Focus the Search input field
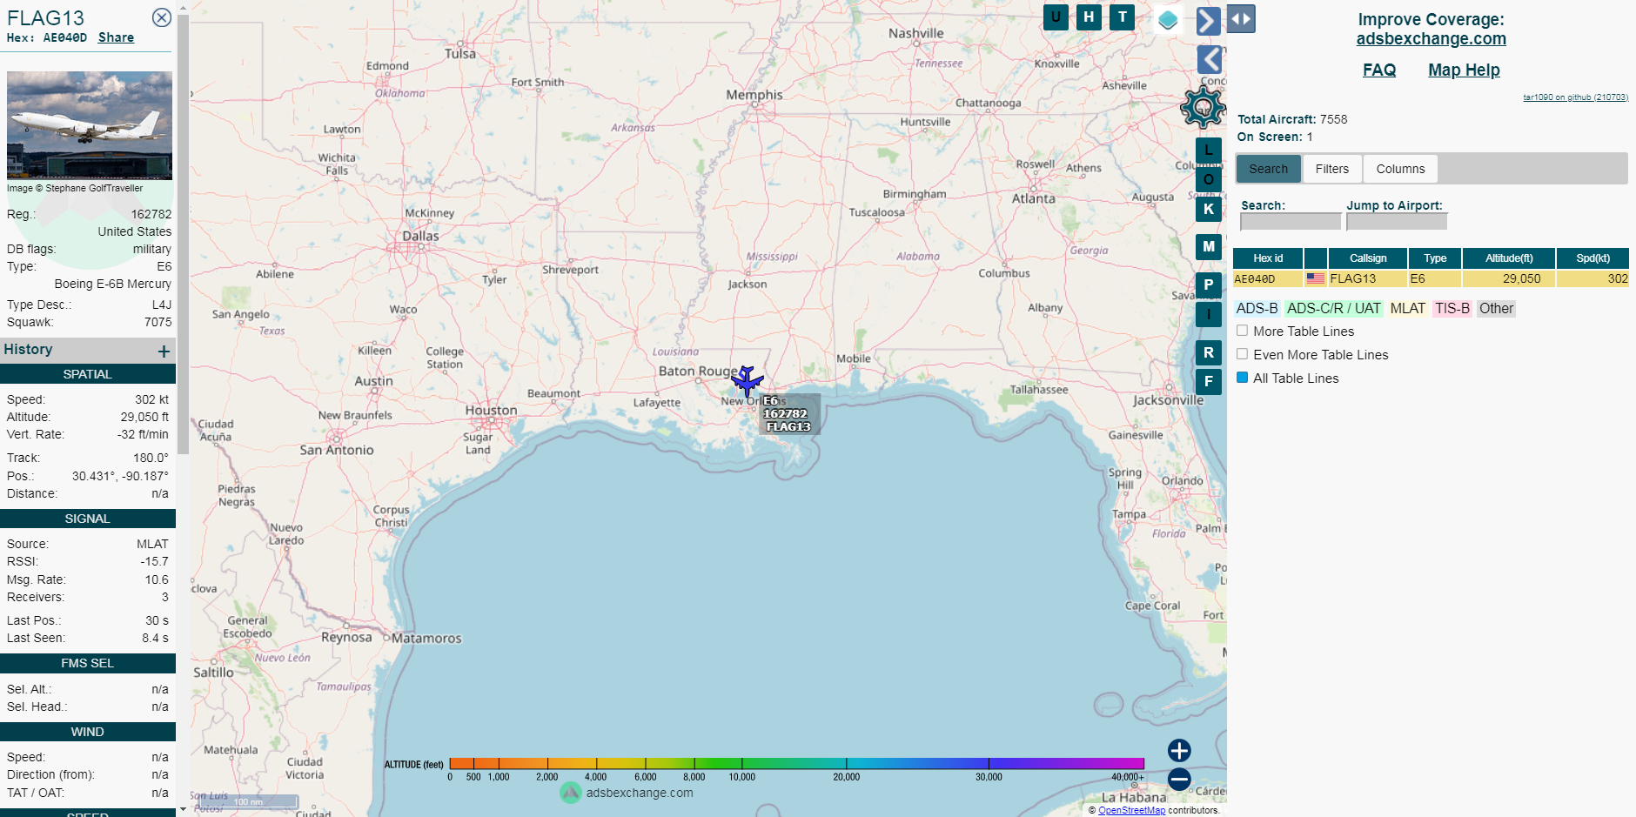Viewport: 1636px width, 817px height. (1291, 222)
